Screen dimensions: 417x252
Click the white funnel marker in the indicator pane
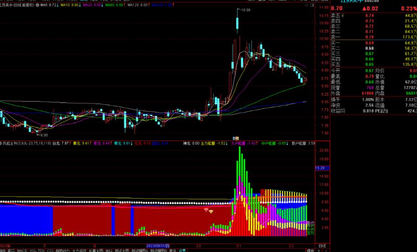point(206,210)
